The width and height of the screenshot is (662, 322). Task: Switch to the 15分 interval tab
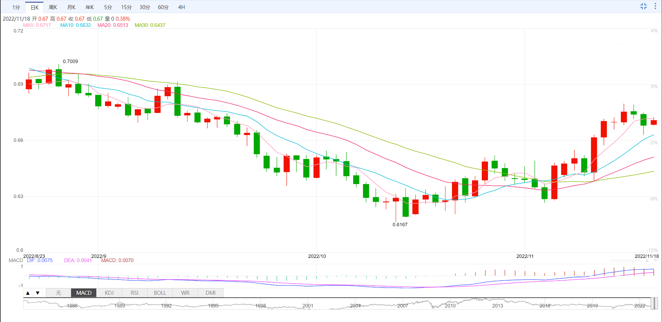tap(126, 7)
